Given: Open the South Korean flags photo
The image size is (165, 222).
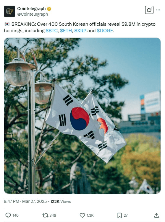Looking at the screenshot, I should (x=82, y=115).
